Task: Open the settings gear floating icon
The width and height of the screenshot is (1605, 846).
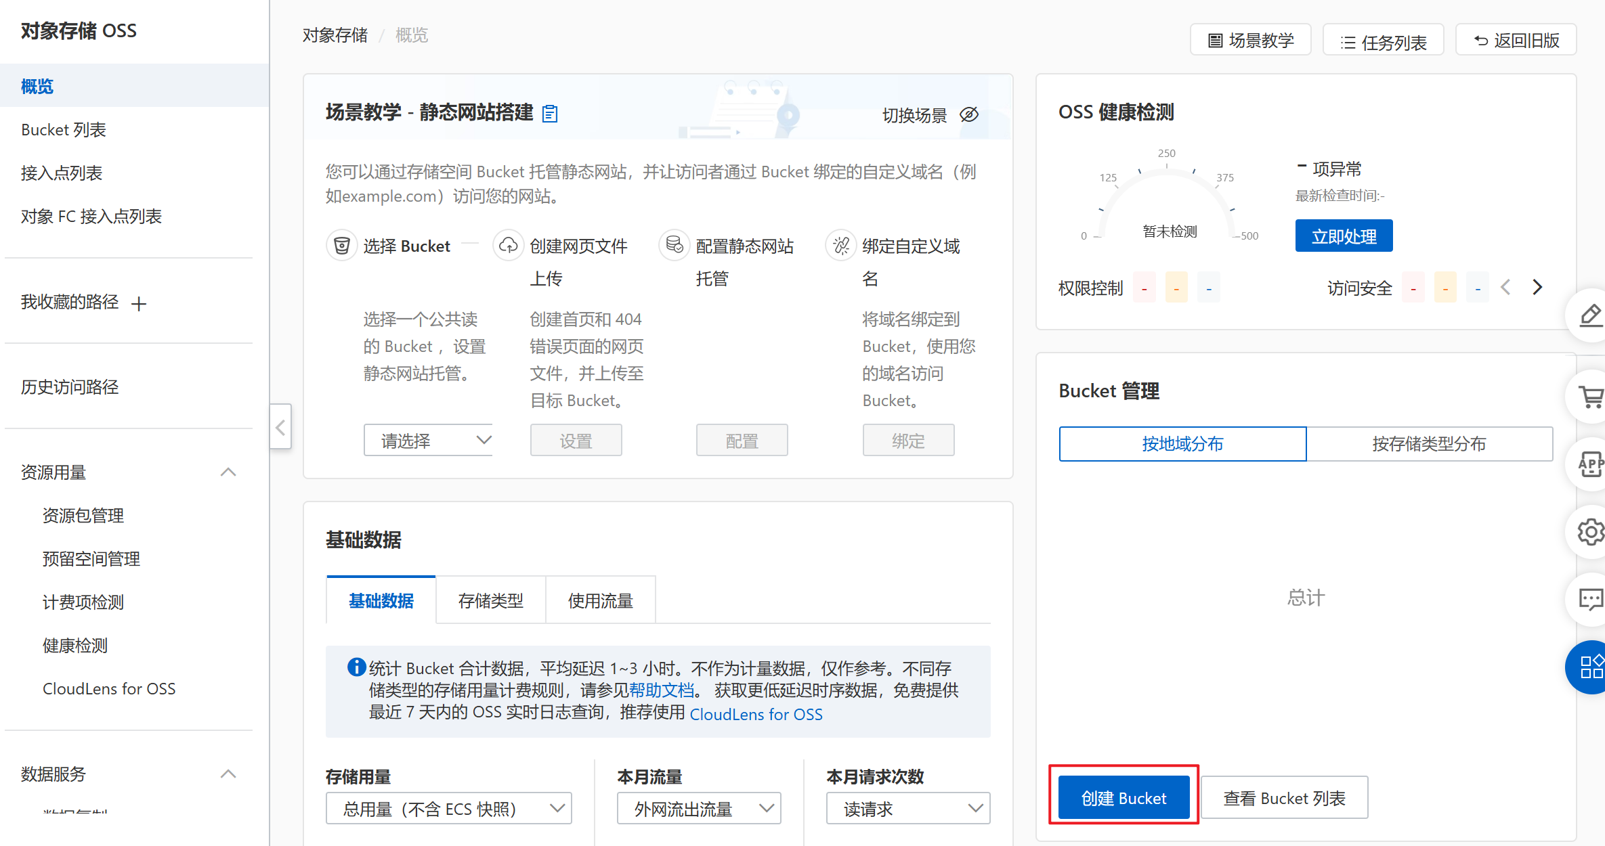Action: pyautogui.click(x=1589, y=532)
